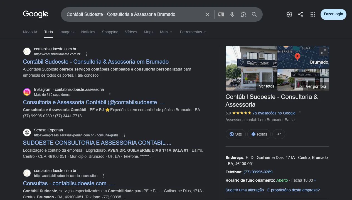The width and height of the screenshot is (352, 200).
Task: Open the Mais dropdown in search tabs
Action: (x=166, y=32)
